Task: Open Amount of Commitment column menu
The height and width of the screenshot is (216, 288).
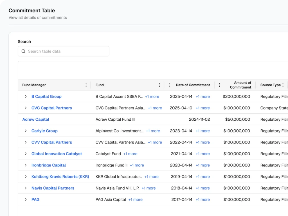Action: (x=219, y=85)
